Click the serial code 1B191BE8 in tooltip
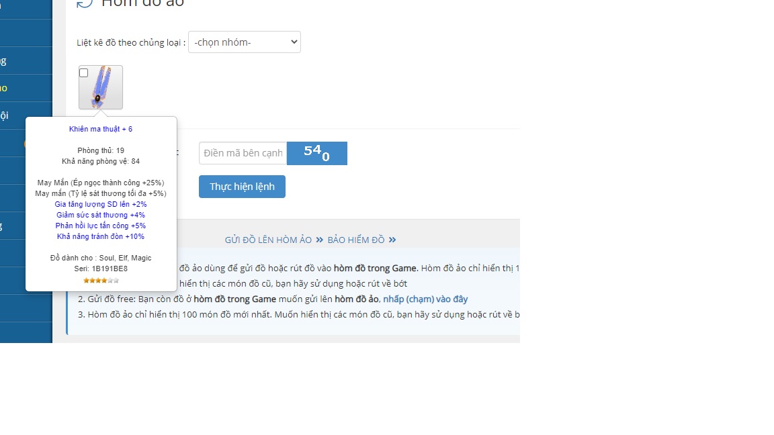This screenshot has width=774, height=435. pyautogui.click(x=110, y=269)
